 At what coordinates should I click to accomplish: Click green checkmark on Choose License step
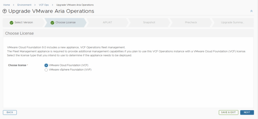(52, 22)
